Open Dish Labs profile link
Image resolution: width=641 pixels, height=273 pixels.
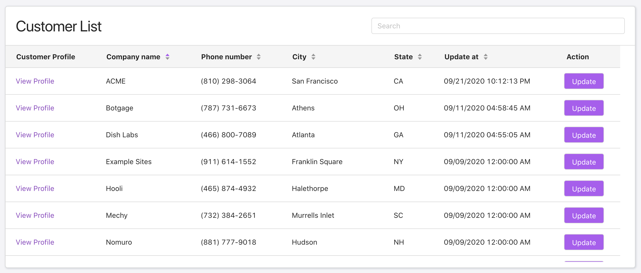[35, 135]
